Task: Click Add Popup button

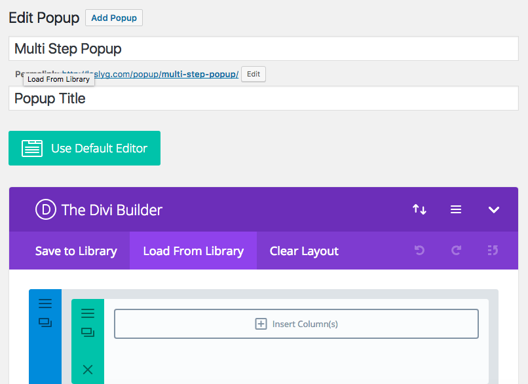Action: pyautogui.click(x=114, y=18)
